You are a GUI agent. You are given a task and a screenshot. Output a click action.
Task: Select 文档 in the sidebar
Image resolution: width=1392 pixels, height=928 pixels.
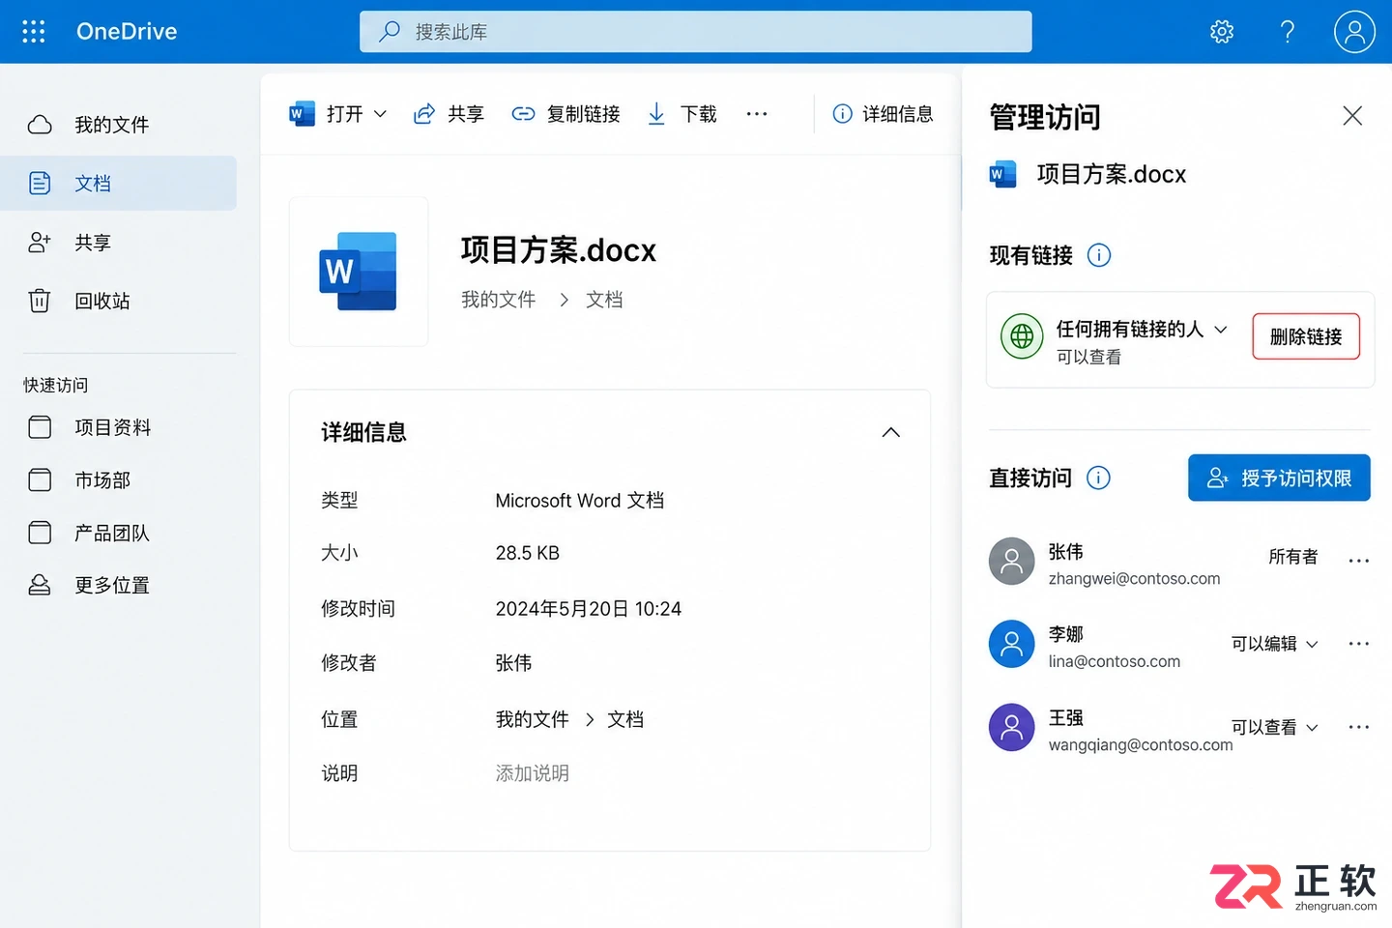point(118,183)
